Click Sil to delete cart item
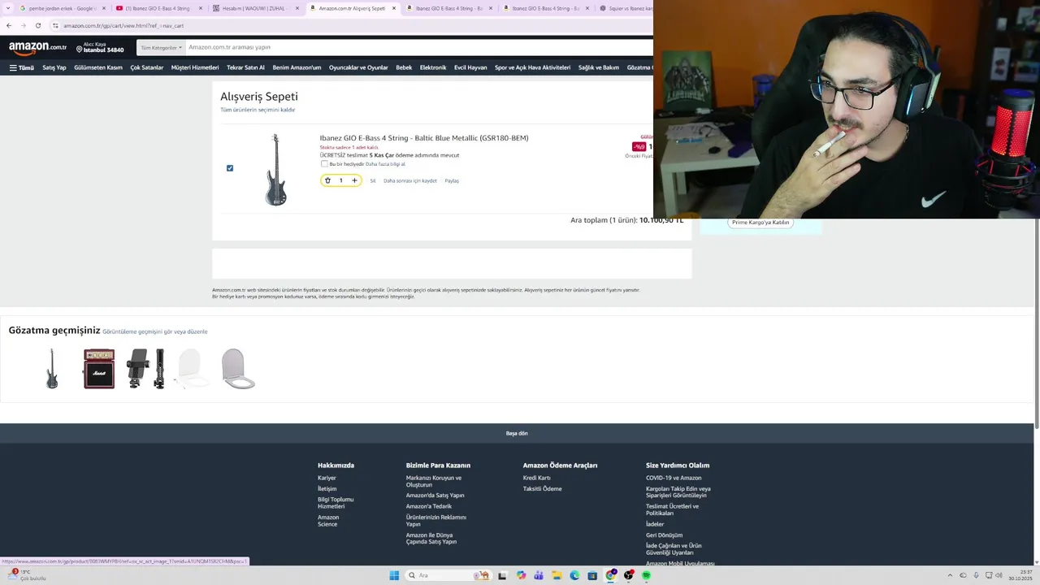Viewport: 1040px width, 585px height. [373, 180]
